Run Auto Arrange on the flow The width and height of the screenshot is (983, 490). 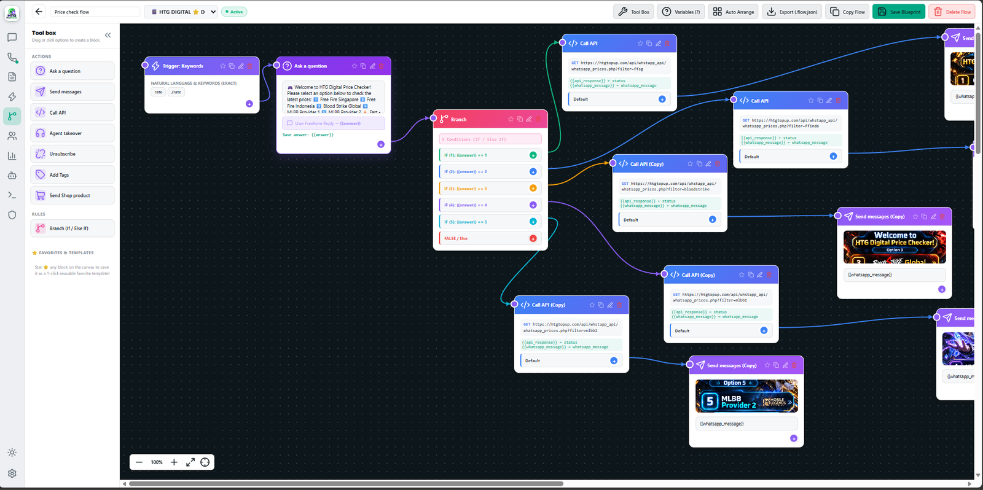(x=734, y=12)
